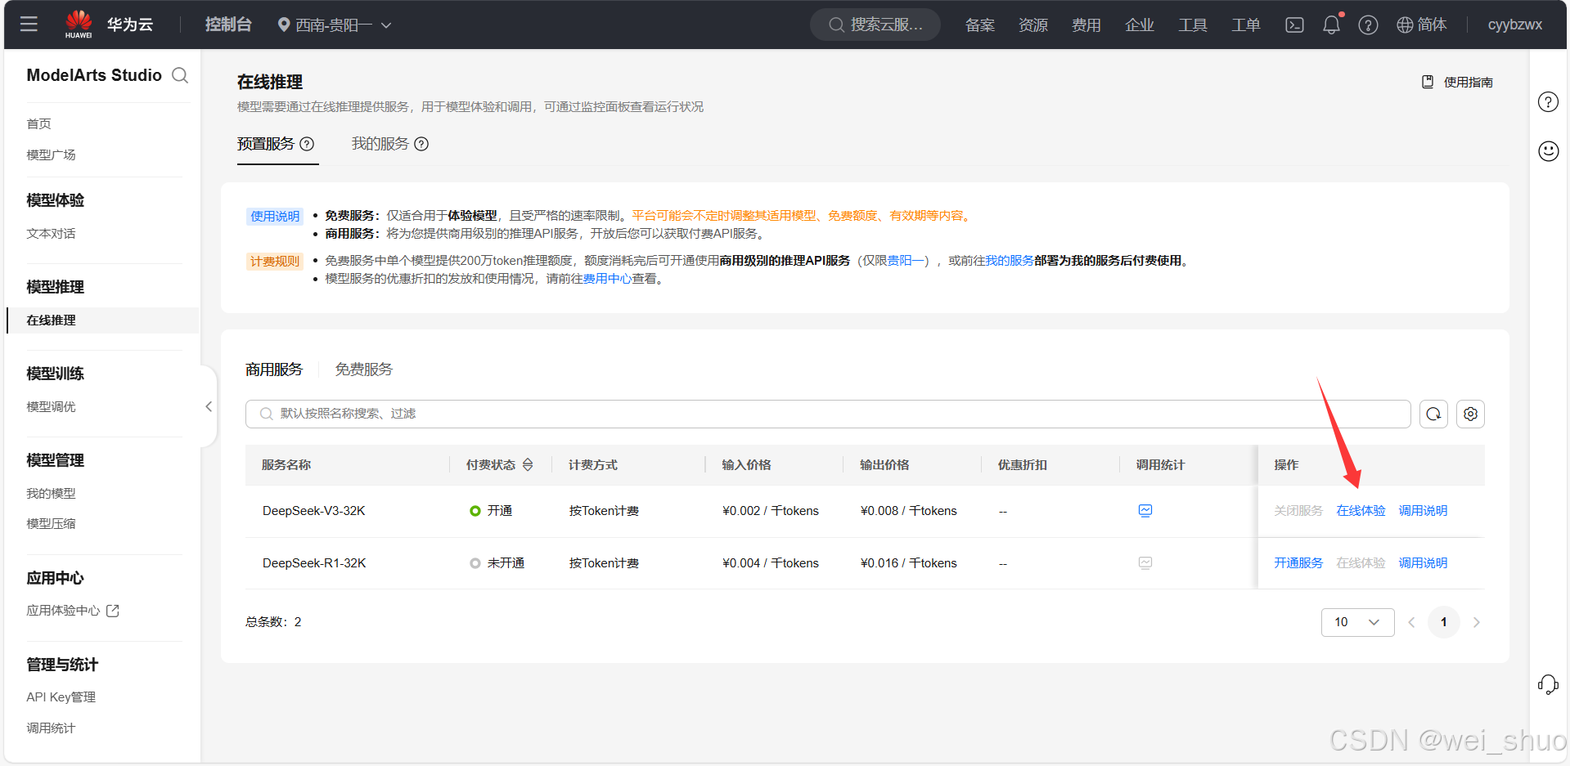
Task: Open 调用统计 in sidebar
Action: pos(51,728)
